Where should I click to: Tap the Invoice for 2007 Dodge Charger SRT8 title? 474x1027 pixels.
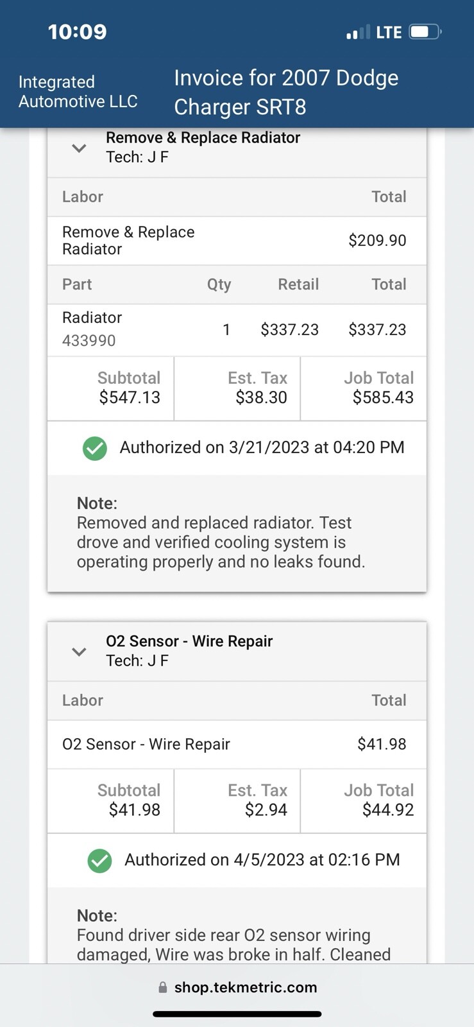click(286, 92)
